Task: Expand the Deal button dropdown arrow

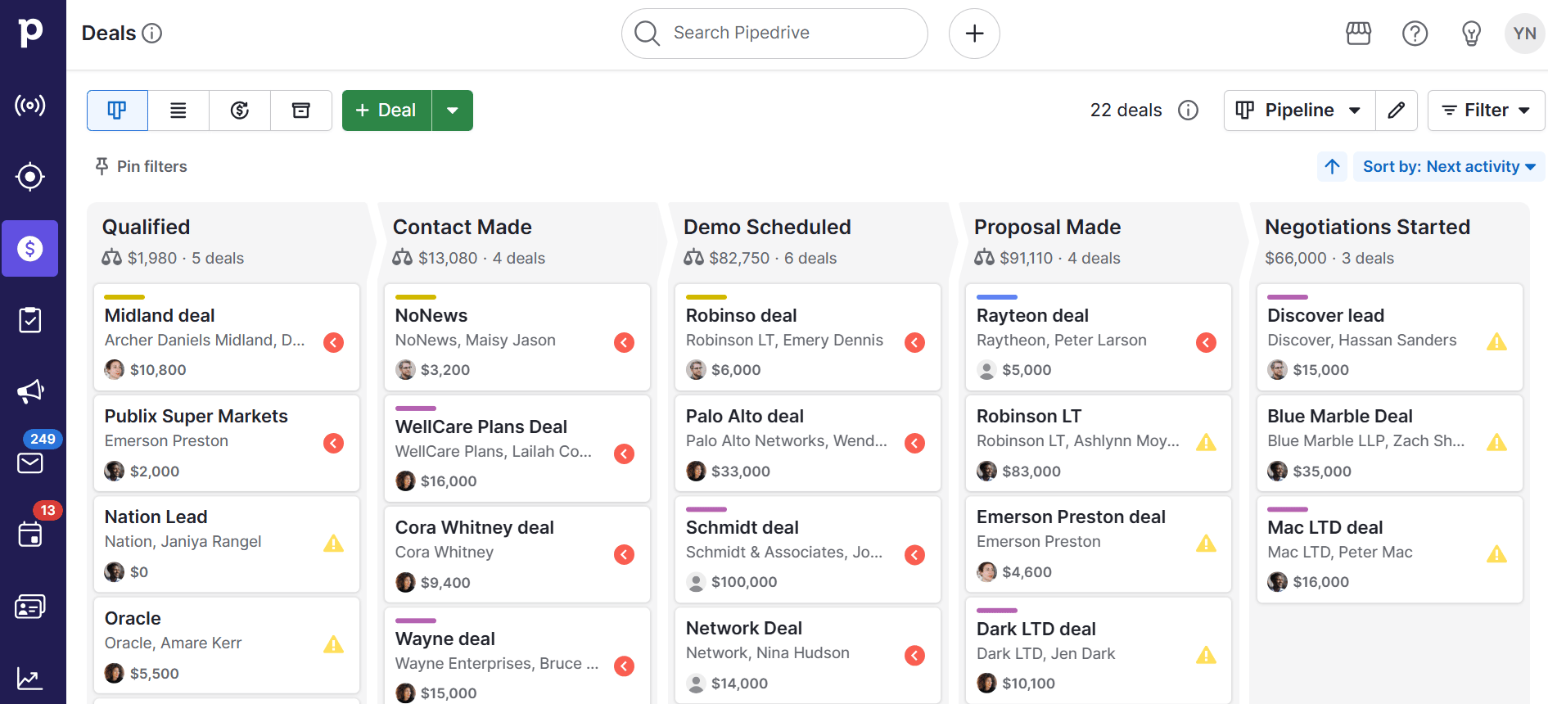Action: (453, 111)
